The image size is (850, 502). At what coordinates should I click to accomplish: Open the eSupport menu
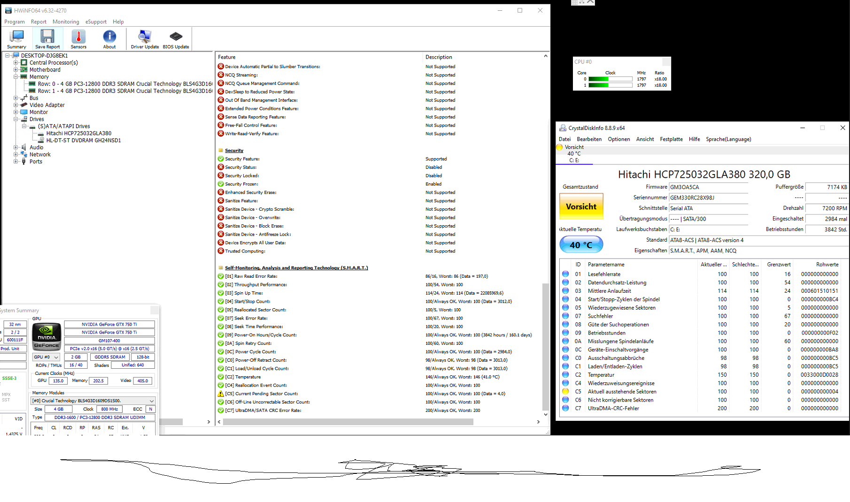[96, 22]
